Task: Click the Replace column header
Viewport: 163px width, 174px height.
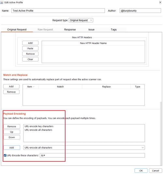Action: (x=106, y=87)
